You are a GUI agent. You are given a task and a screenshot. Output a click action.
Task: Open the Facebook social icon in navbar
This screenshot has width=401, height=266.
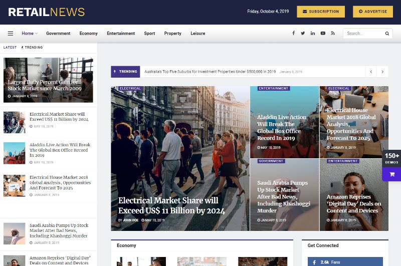293,33
